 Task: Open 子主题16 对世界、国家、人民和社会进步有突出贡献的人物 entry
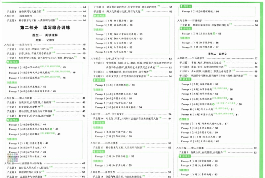click(x=132, y=118)
